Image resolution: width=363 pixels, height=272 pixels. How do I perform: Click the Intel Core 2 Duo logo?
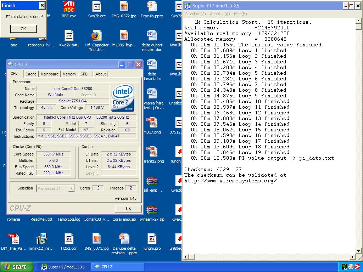(123, 97)
